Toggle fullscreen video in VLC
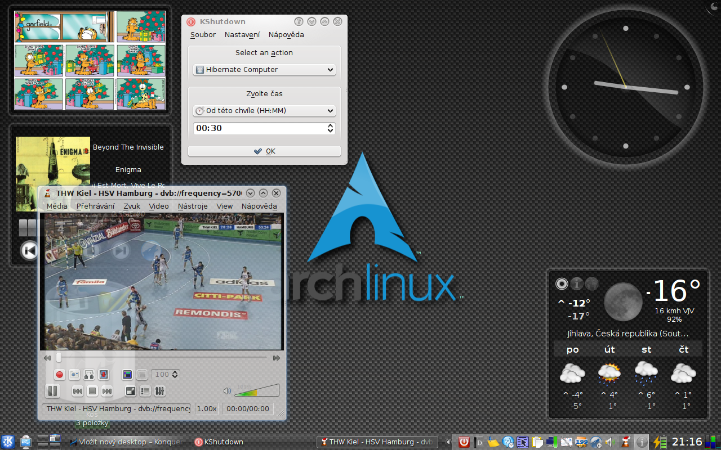The height and width of the screenshot is (450, 721). pyautogui.click(x=130, y=391)
